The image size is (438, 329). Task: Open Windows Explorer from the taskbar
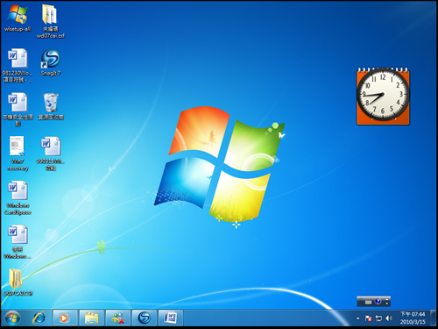tap(91, 318)
